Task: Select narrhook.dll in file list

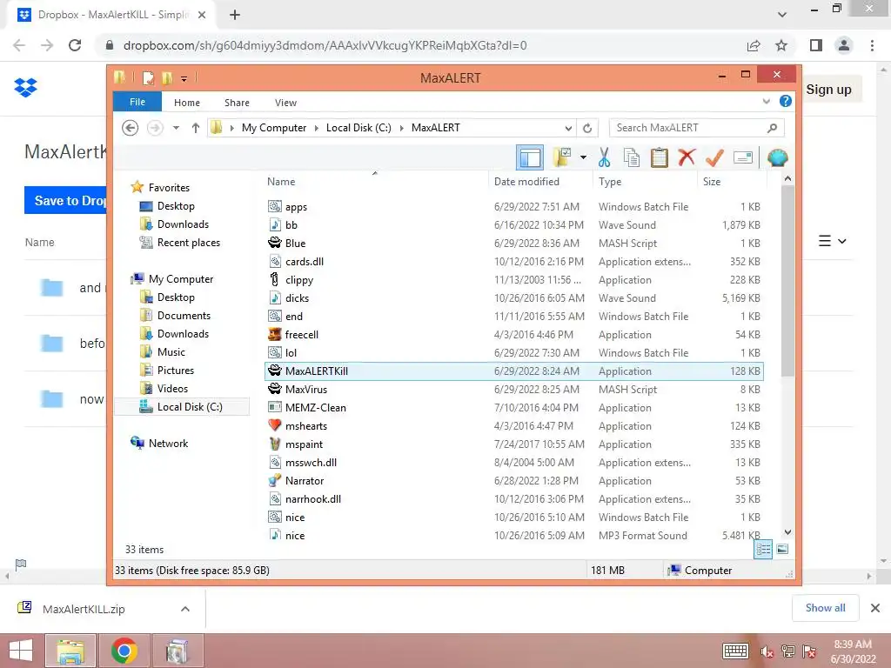Action: pyautogui.click(x=514, y=498)
